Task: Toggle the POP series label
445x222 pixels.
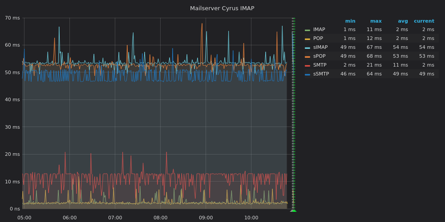Action: 318,39
